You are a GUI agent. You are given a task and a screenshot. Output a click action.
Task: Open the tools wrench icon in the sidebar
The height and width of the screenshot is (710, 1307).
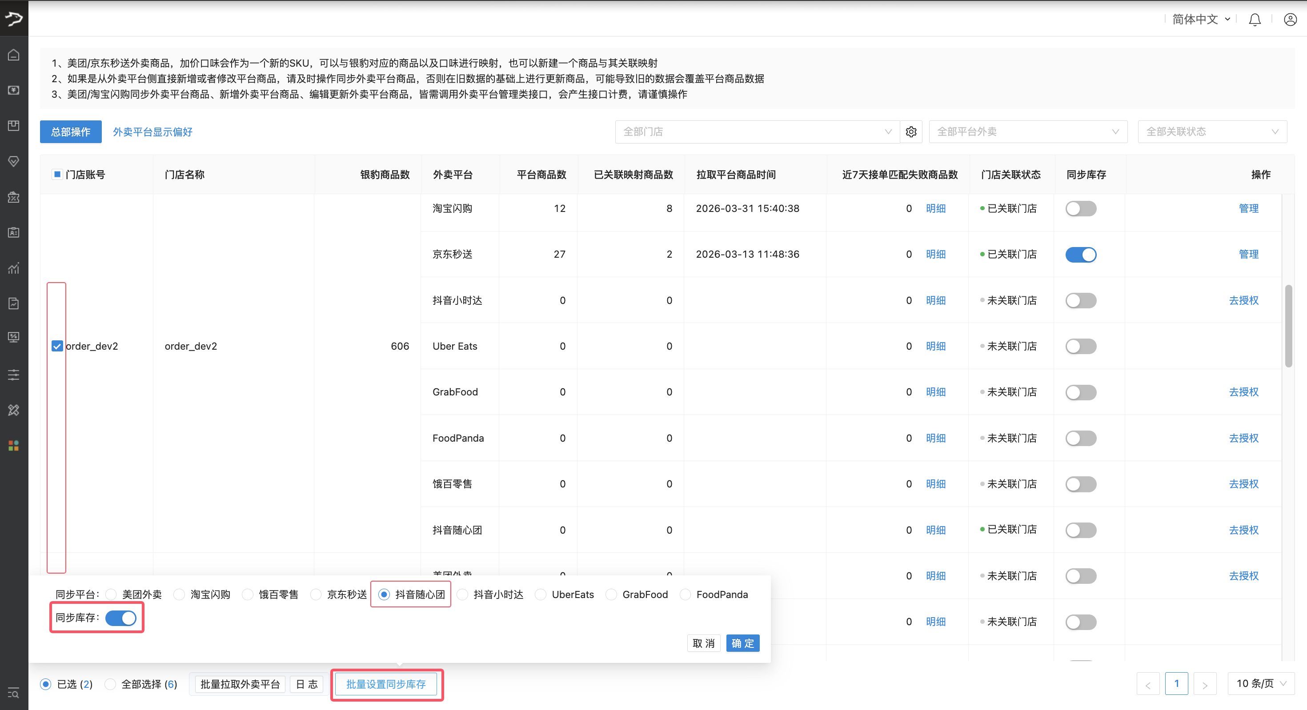tap(14, 410)
